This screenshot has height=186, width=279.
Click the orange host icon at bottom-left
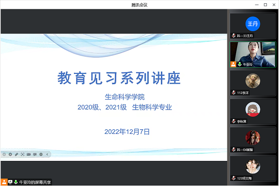[4, 182]
